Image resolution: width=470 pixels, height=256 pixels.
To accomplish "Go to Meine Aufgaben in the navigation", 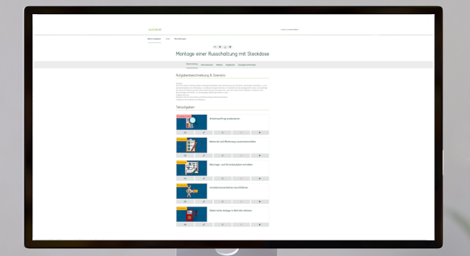I will (x=154, y=39).
